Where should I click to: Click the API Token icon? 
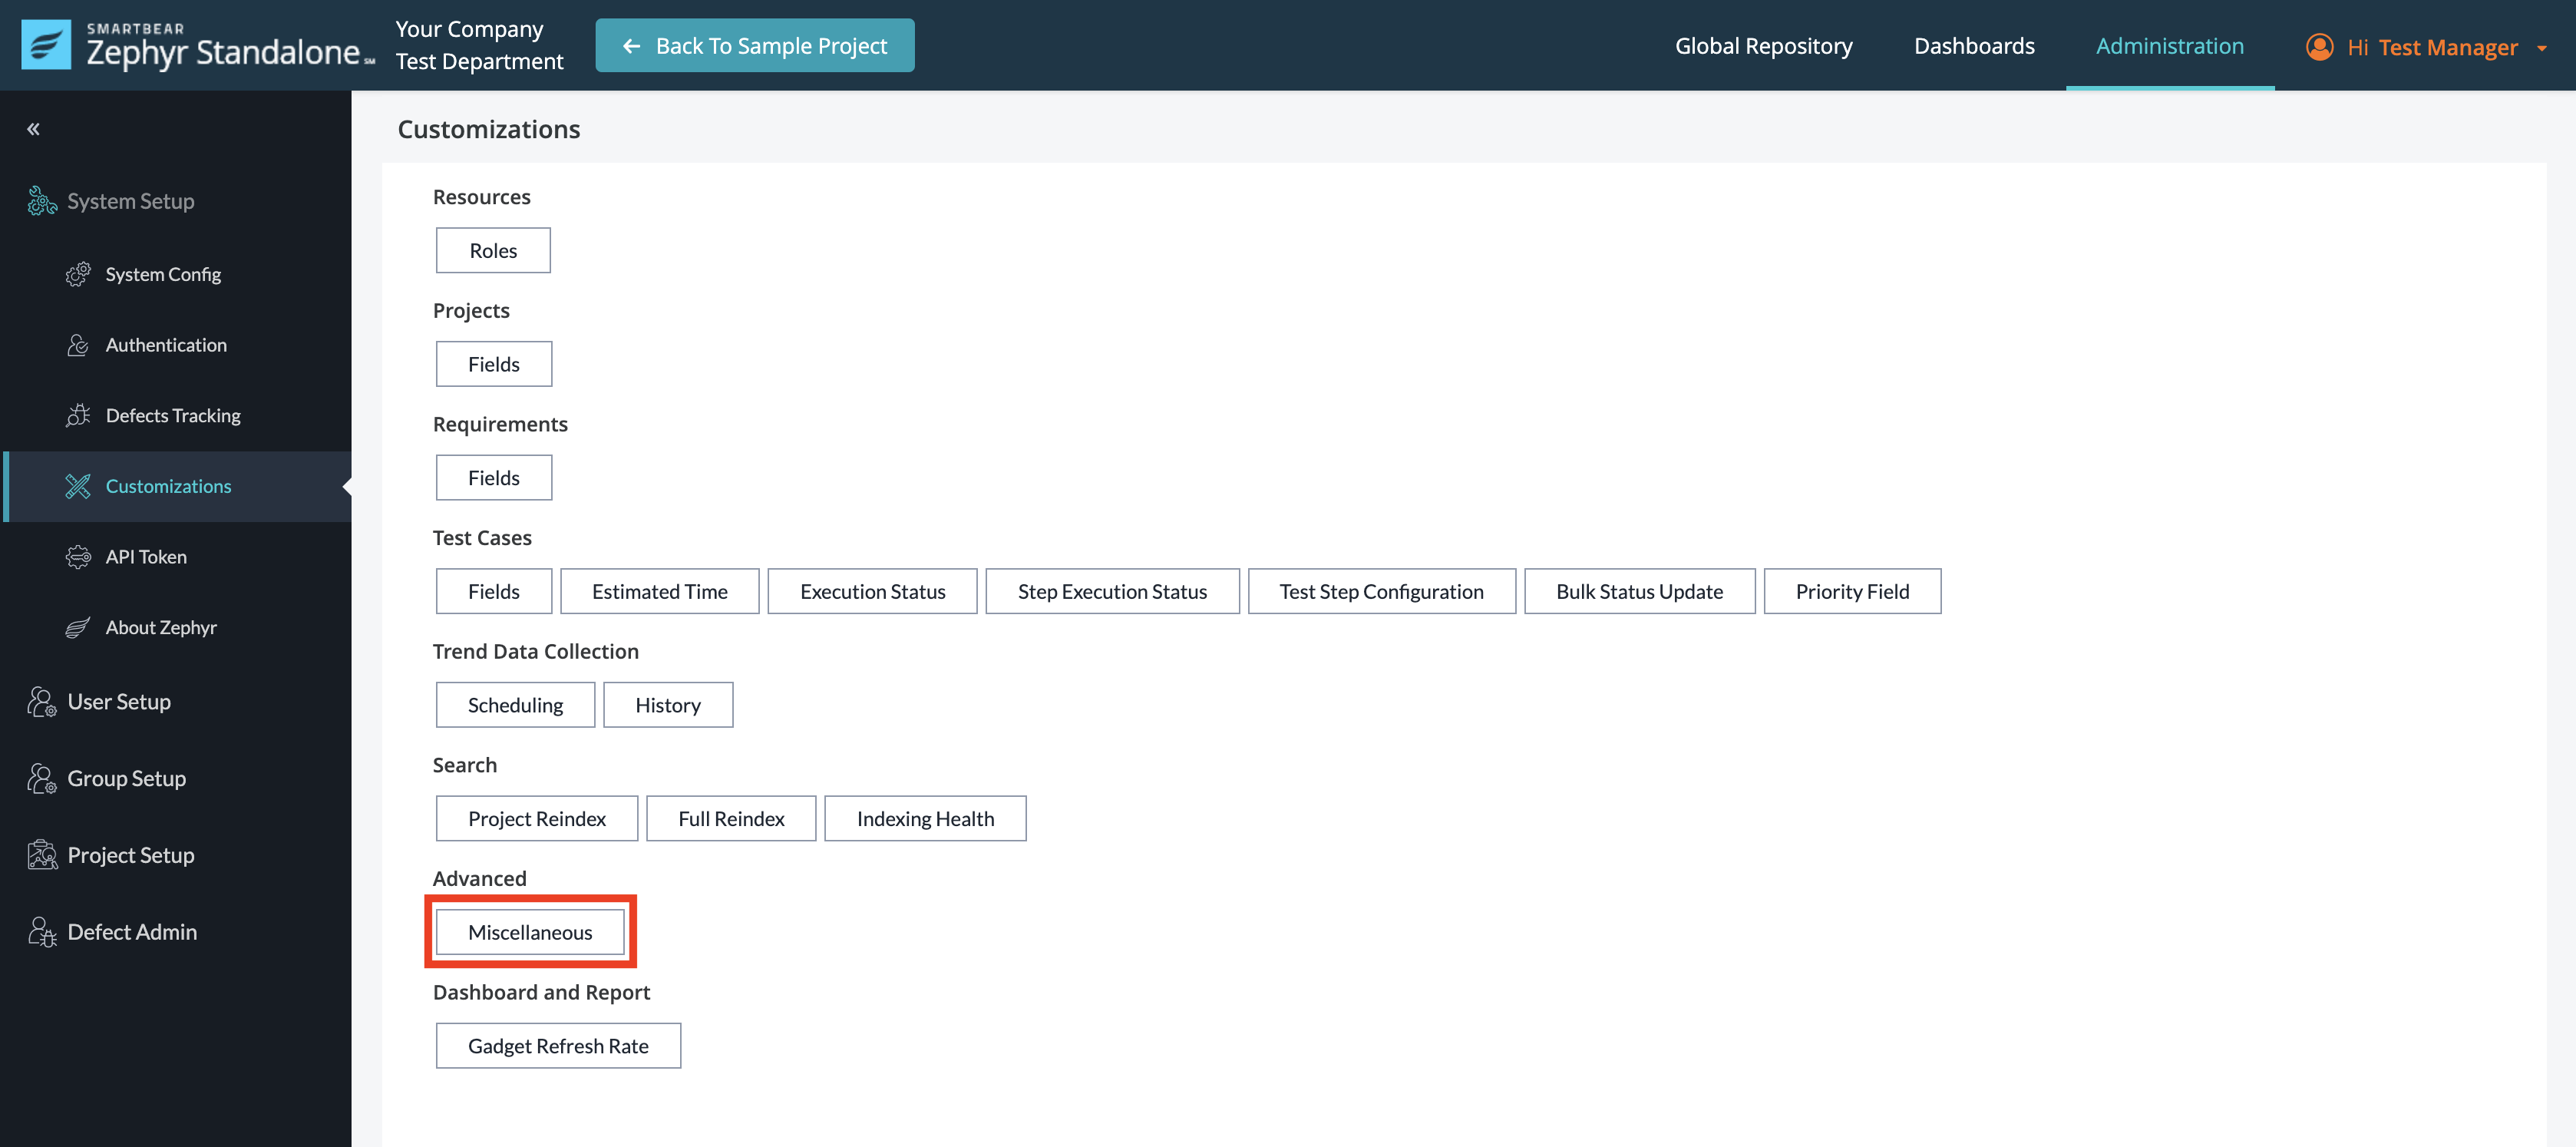click(78, 557)
